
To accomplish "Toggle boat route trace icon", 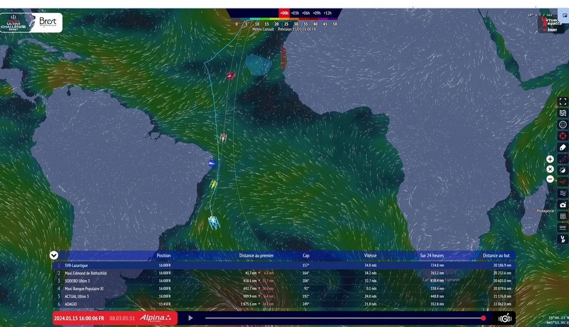I will click(562, 159).
